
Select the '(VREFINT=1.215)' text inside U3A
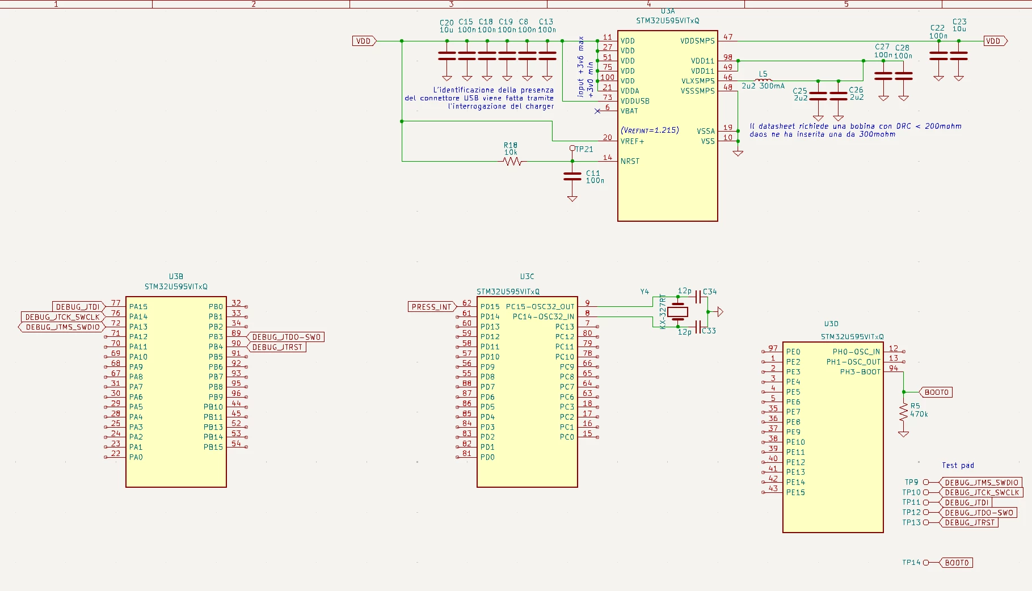pos(650,130)
